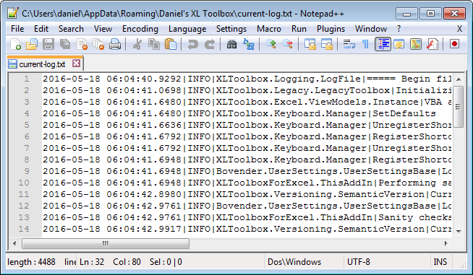
Task: Click the vertical scrollbar up arrow
Action: coord(459,79)
